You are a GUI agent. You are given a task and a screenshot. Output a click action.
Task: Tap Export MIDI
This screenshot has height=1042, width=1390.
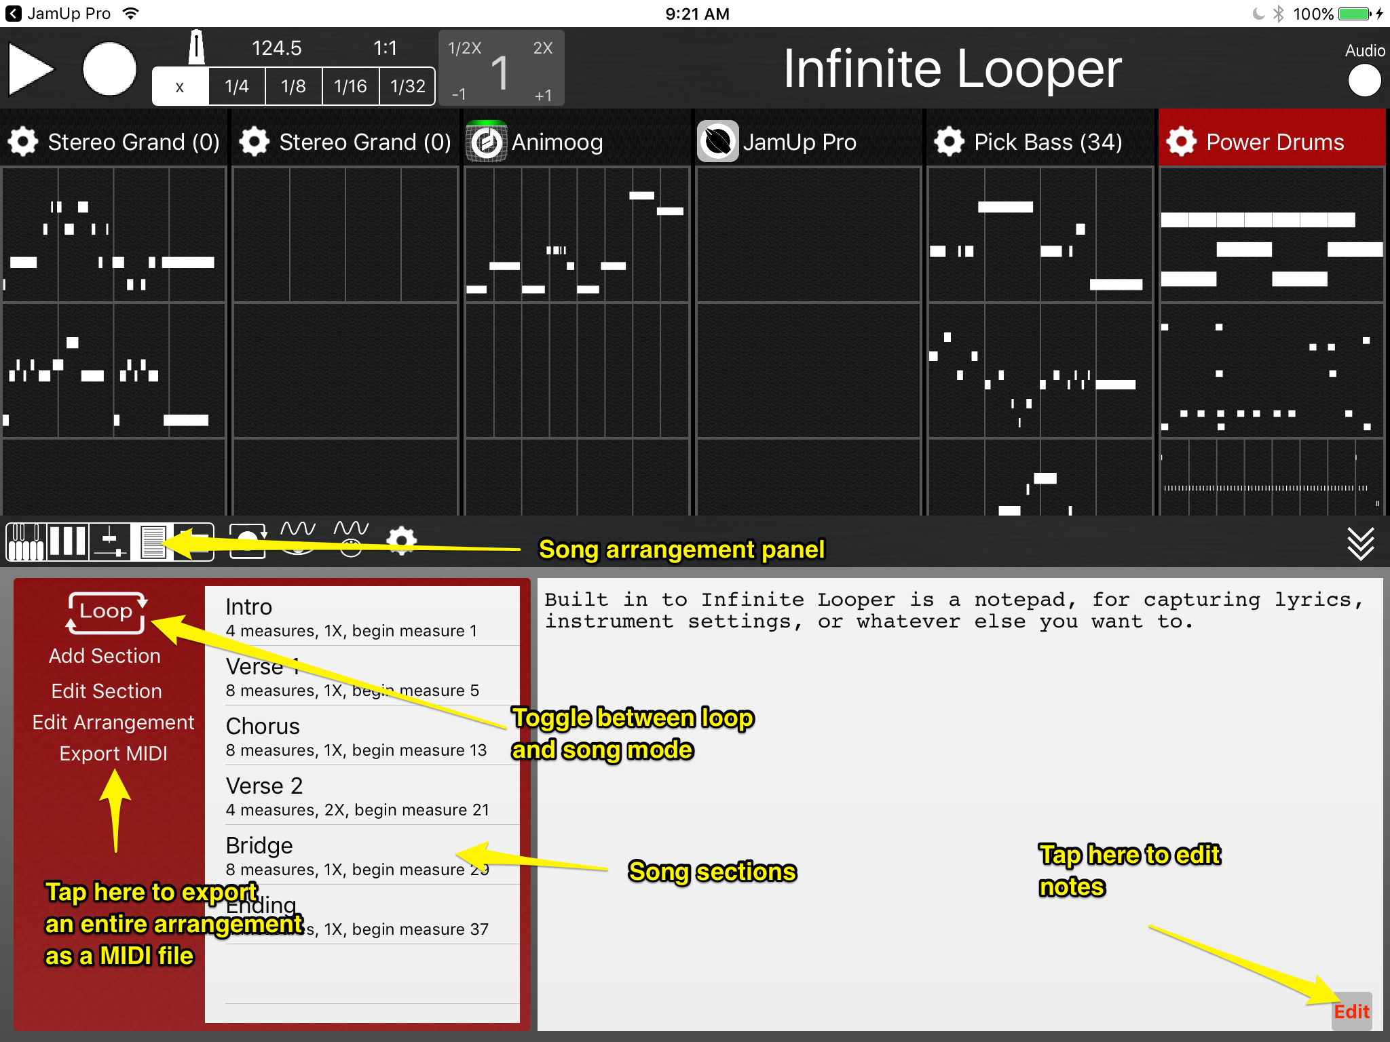click(113, 754)
